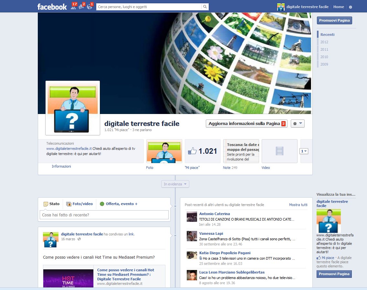
Task: Click post author name digitale terrestre facile
Action: coord(82,234)
